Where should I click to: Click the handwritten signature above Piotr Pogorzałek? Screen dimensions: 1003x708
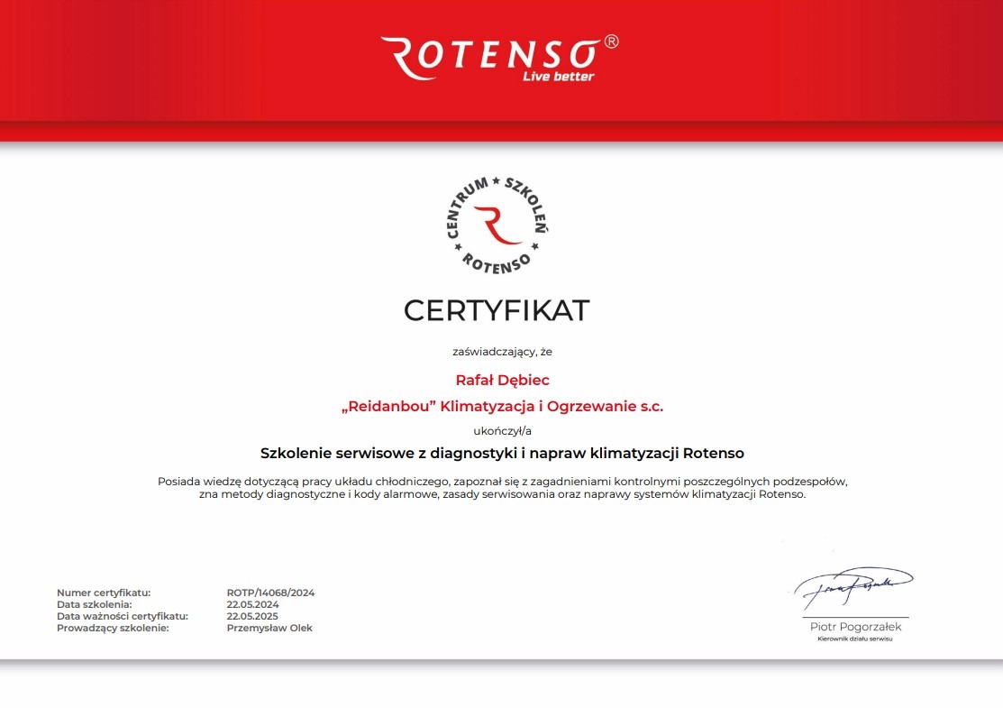[853, 586]
